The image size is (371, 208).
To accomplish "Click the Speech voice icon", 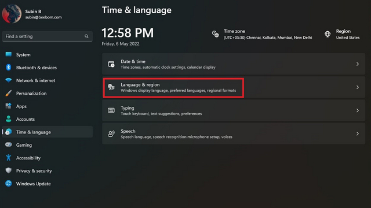I will coord(111,133).
